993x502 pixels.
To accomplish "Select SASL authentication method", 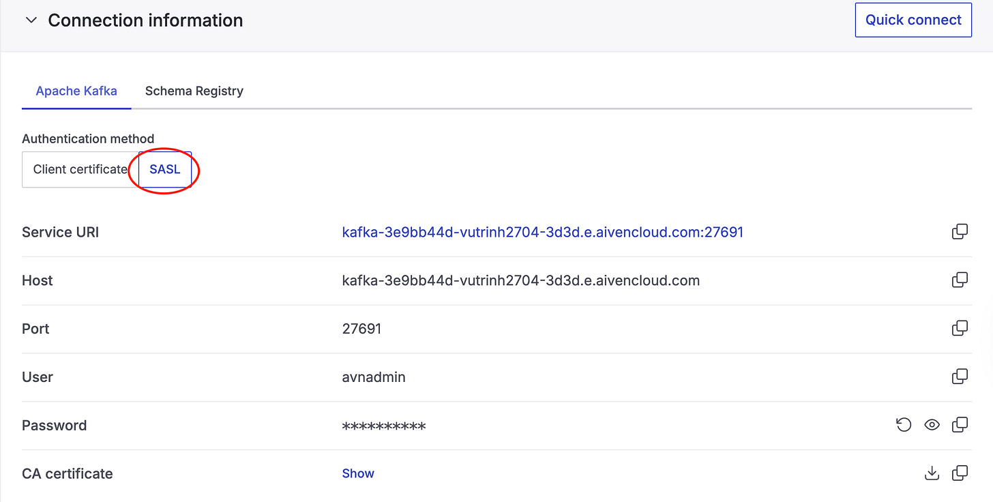I will pos(165,169).
